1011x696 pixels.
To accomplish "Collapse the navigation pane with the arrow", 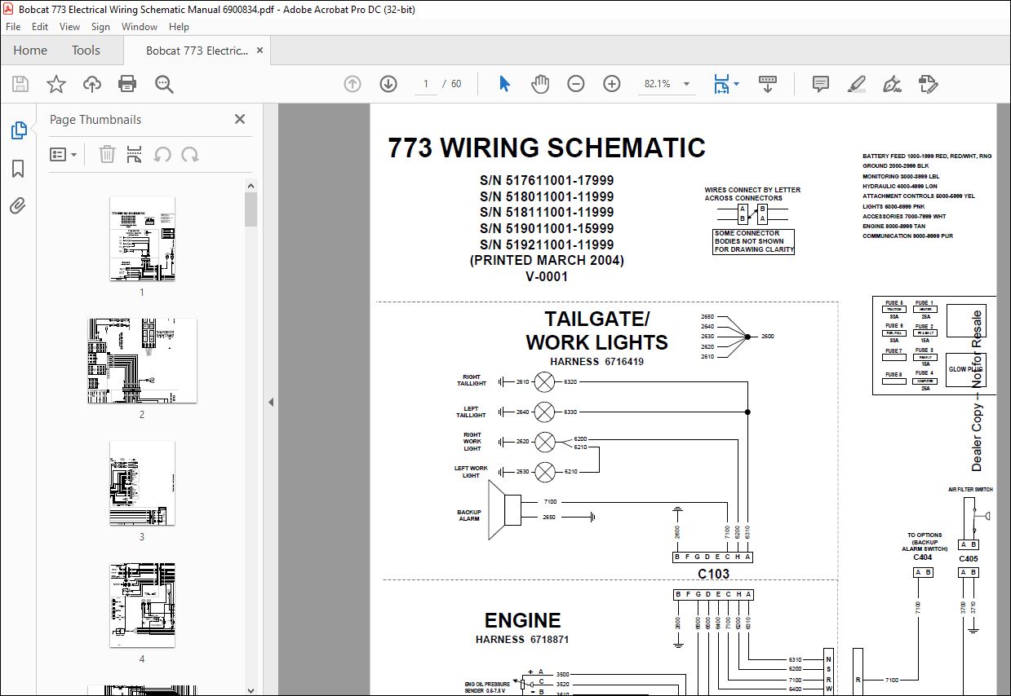I will (x=271, y=402).
